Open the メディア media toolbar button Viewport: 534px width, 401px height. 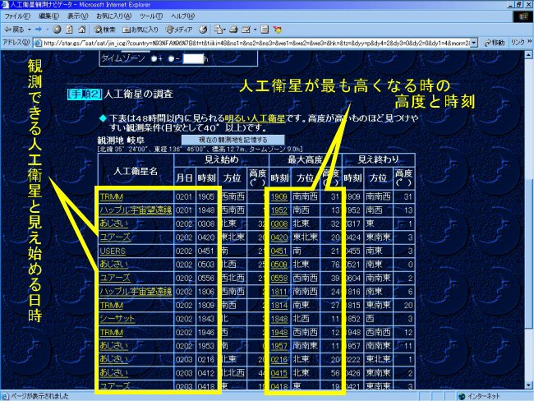click(x=179, y=30)
